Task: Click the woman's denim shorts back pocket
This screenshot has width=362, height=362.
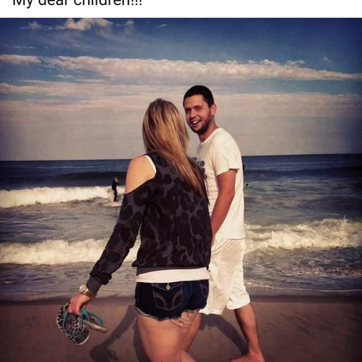Action: click(168, 296)
